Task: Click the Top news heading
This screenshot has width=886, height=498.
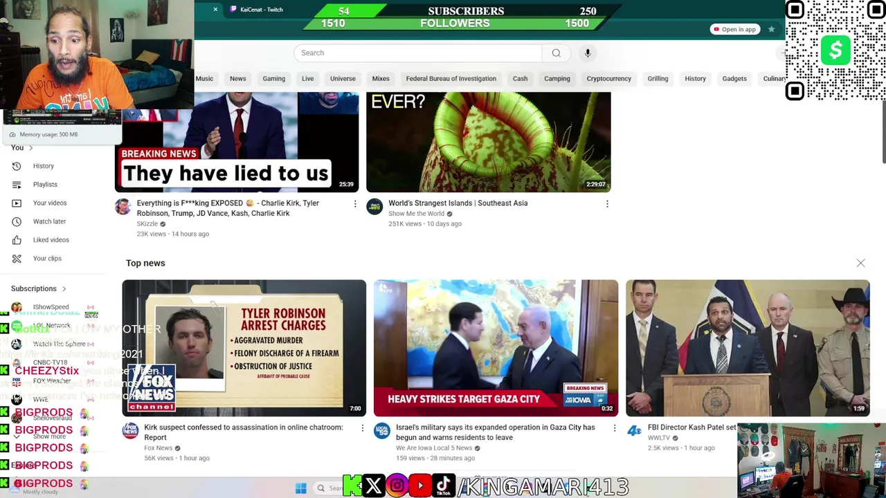Action: tap(145, 264)
